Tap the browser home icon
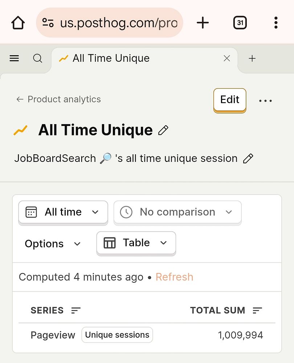 (x=18, y=23)
